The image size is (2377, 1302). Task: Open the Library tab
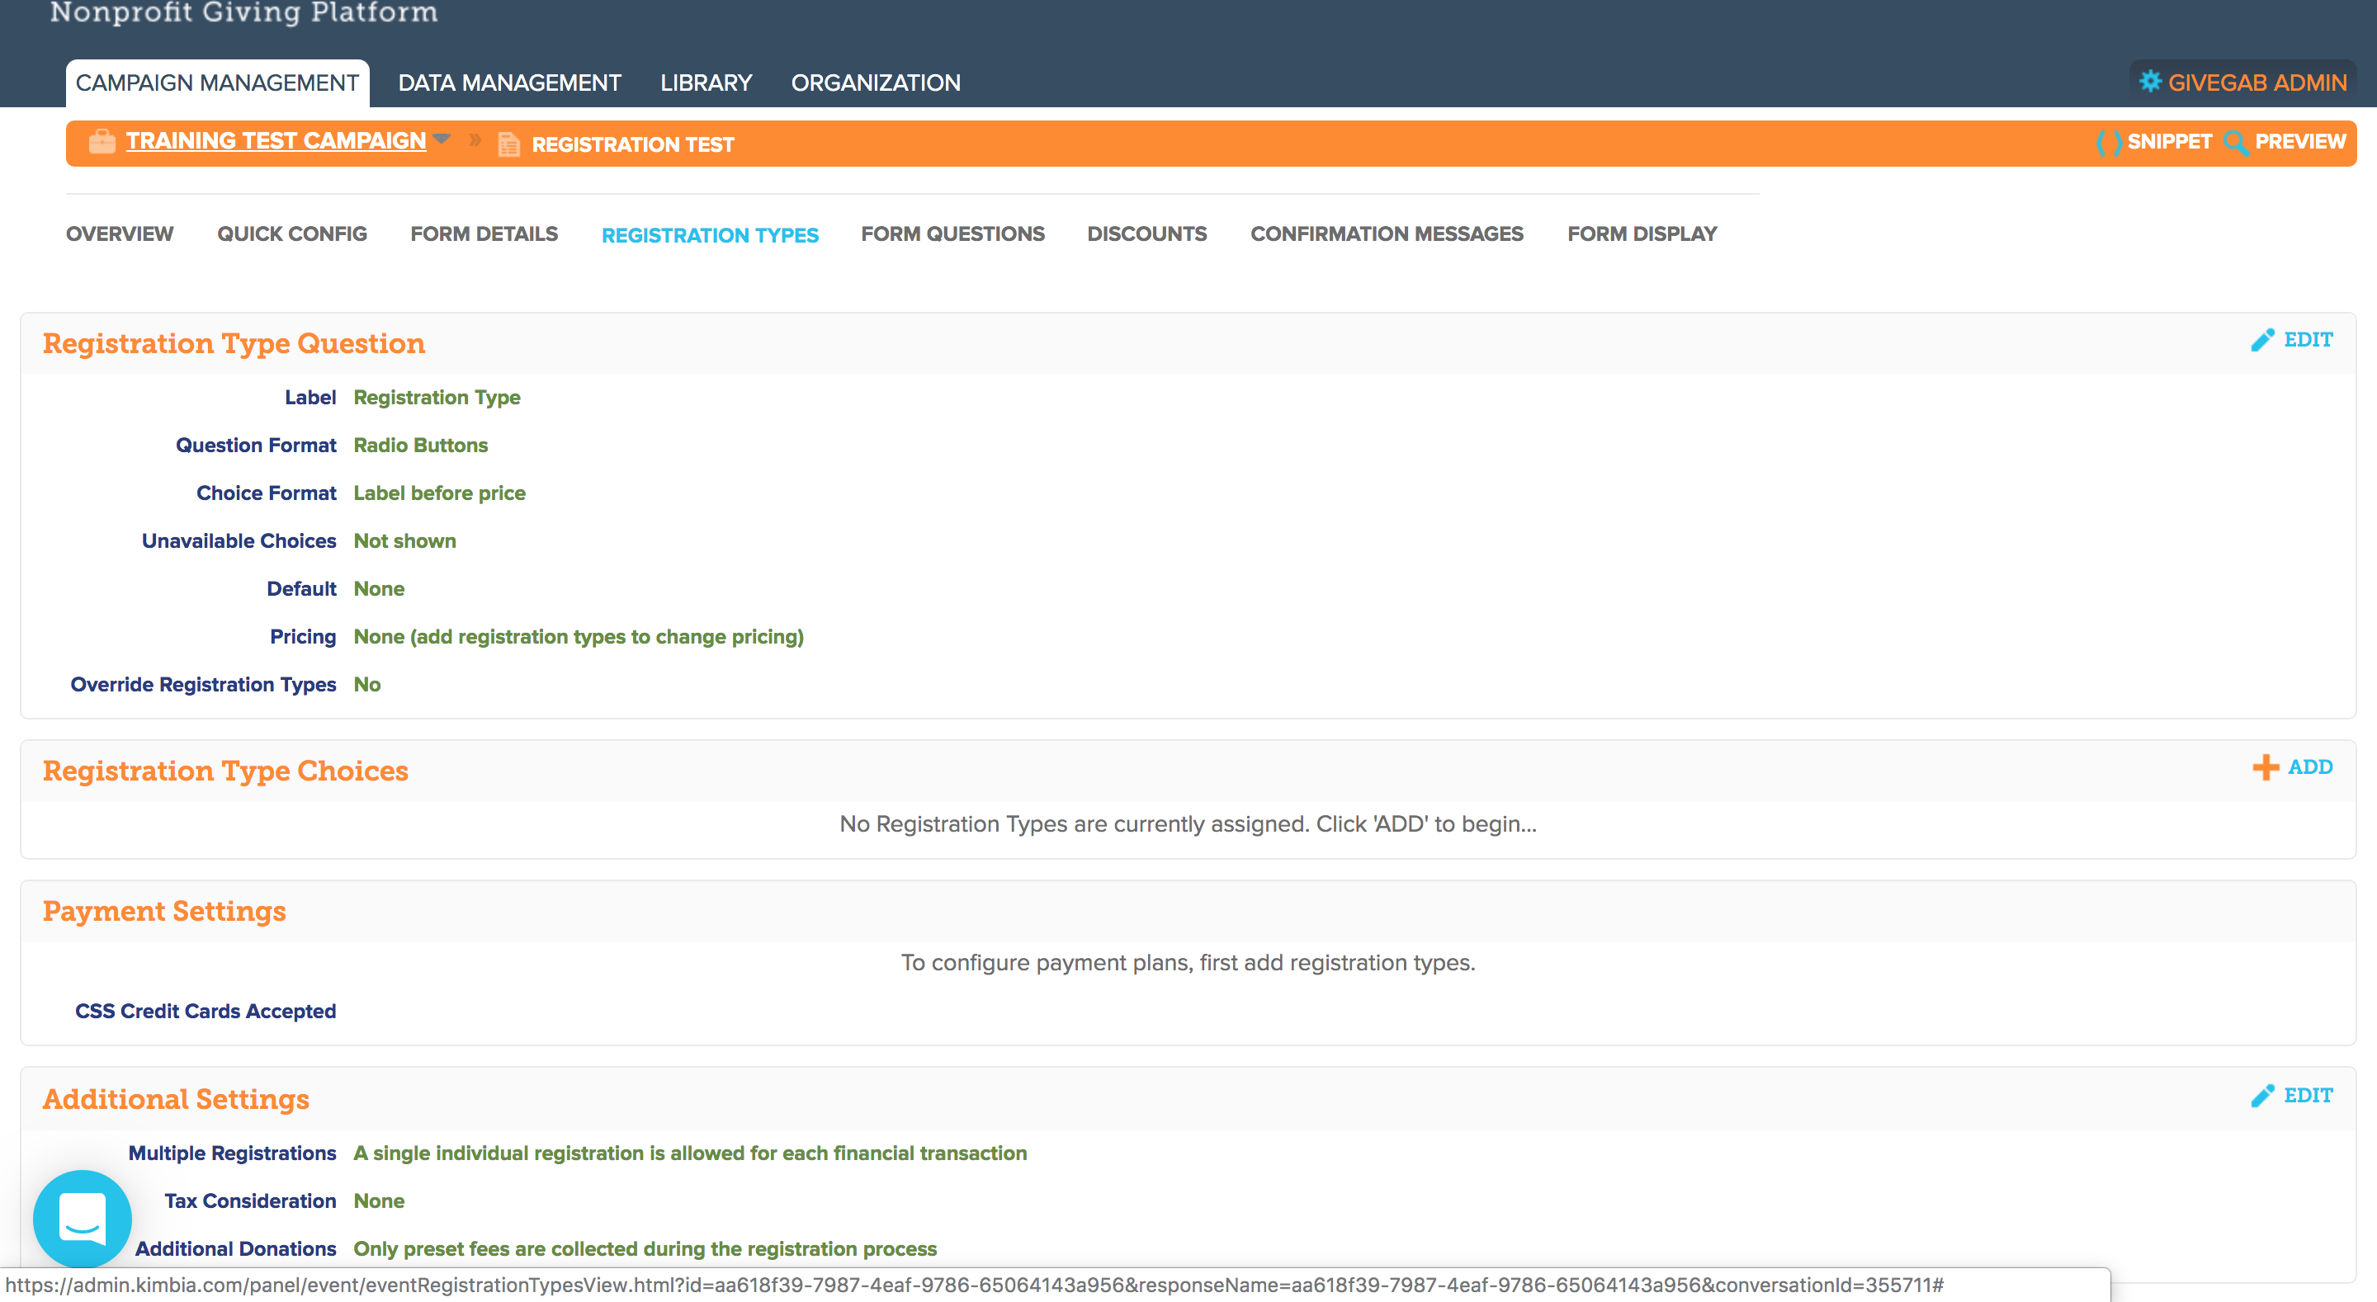click(x=706, y=83)
